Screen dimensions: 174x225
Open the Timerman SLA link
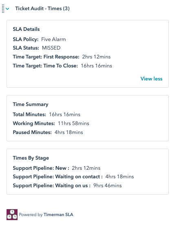click(x=58, y=214)
